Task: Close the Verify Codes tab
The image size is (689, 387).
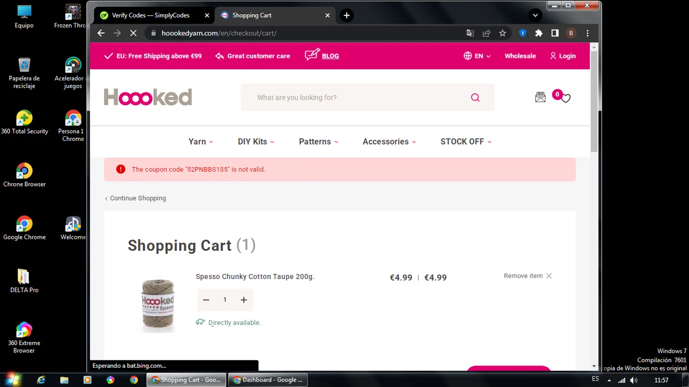Action: tap(207, 15)
